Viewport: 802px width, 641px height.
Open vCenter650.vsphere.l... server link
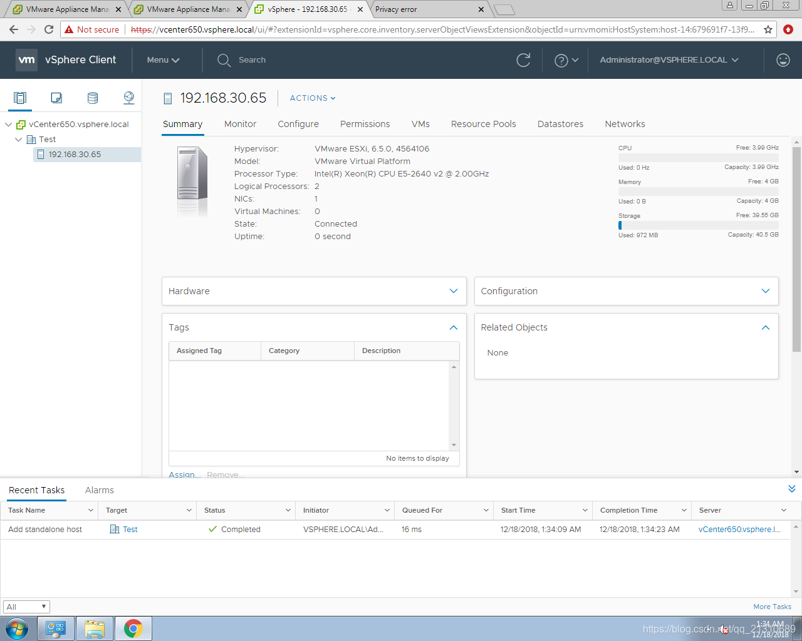click(739, 529)
